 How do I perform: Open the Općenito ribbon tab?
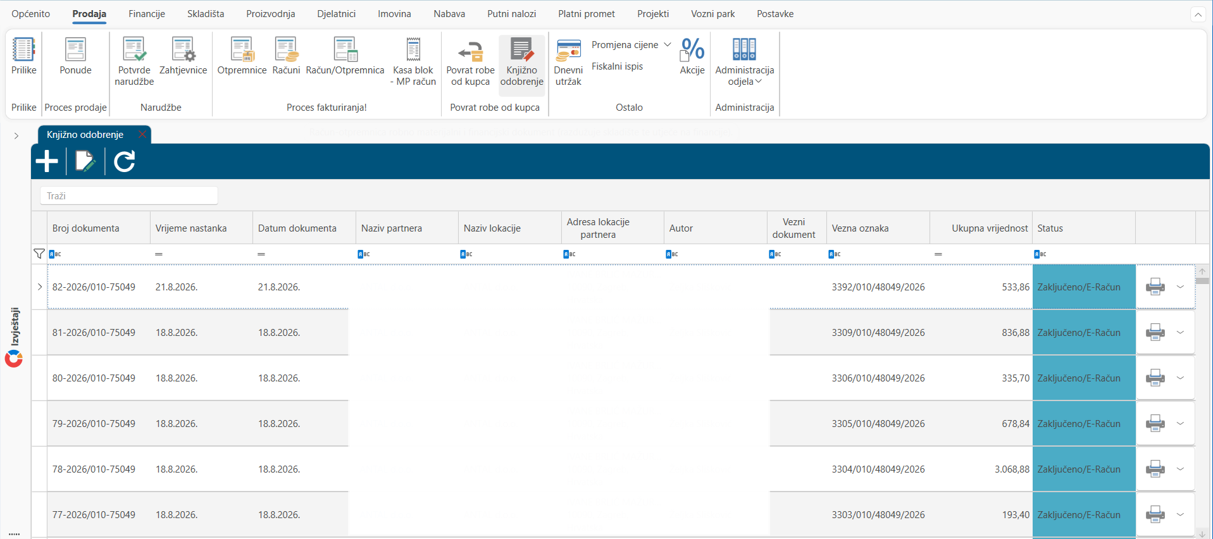pos(30,14)
